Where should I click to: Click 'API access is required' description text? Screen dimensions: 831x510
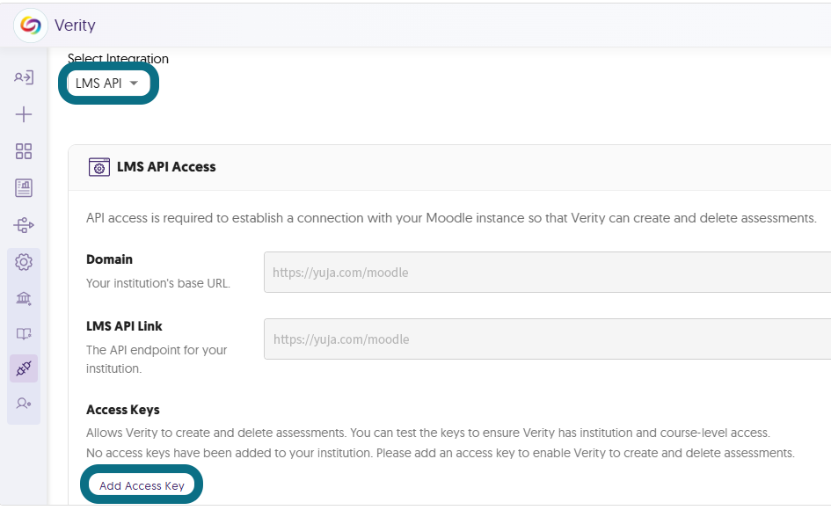point(451,218)
